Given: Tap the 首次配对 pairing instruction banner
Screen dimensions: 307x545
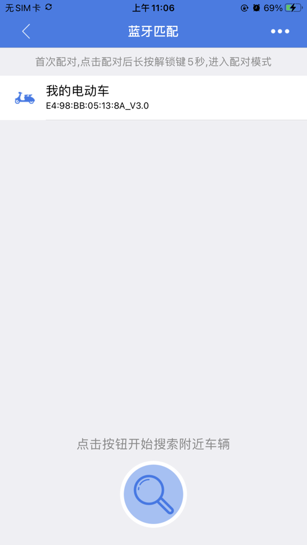Looking at the screenshot, I should pos(153,62).
